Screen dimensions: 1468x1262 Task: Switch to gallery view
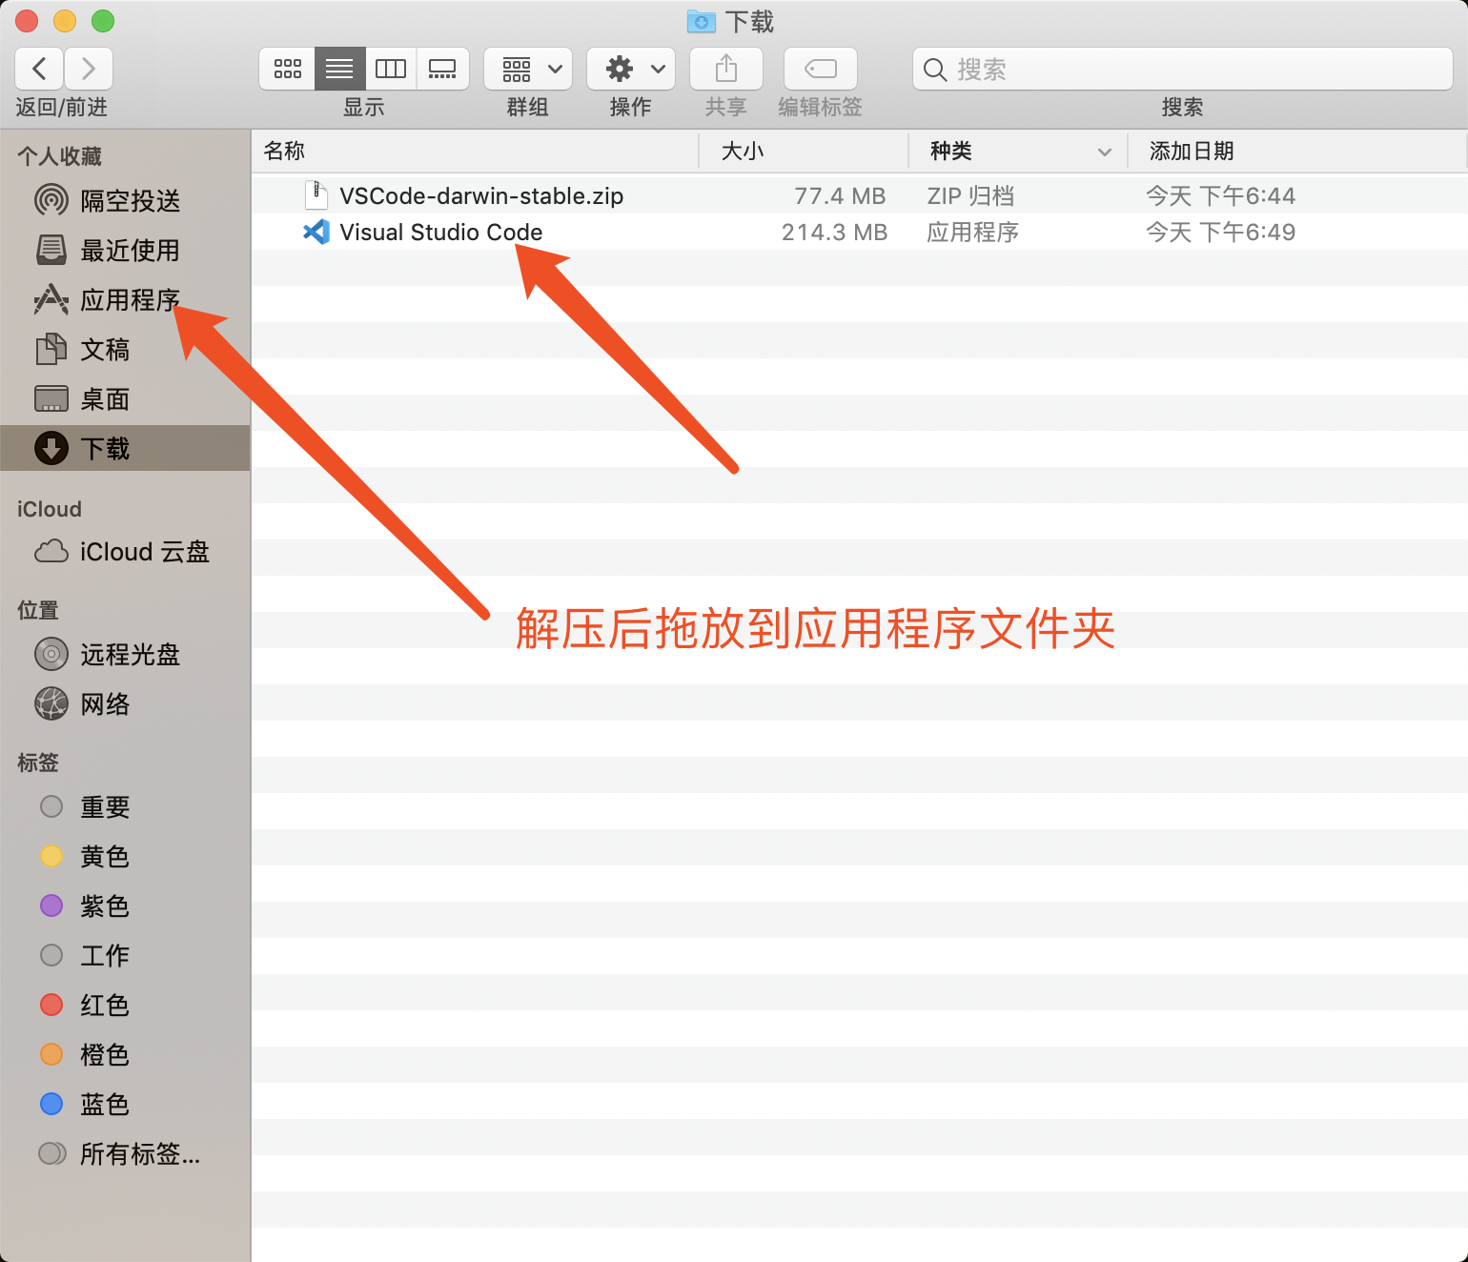click(442, 69)
